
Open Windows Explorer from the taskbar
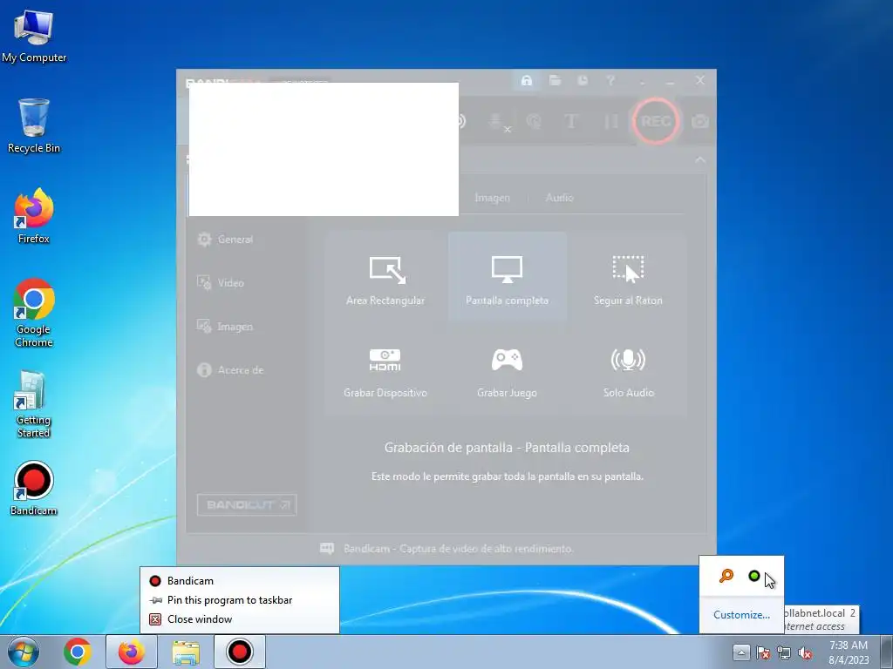[x=186, y=652]
